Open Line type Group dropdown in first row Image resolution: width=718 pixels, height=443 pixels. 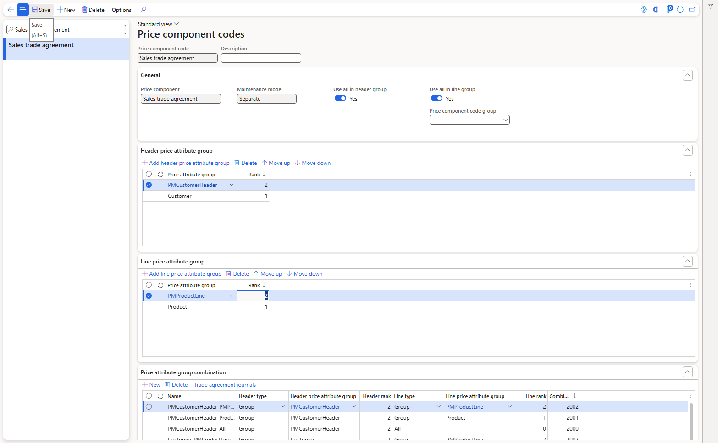pos(439,407)
